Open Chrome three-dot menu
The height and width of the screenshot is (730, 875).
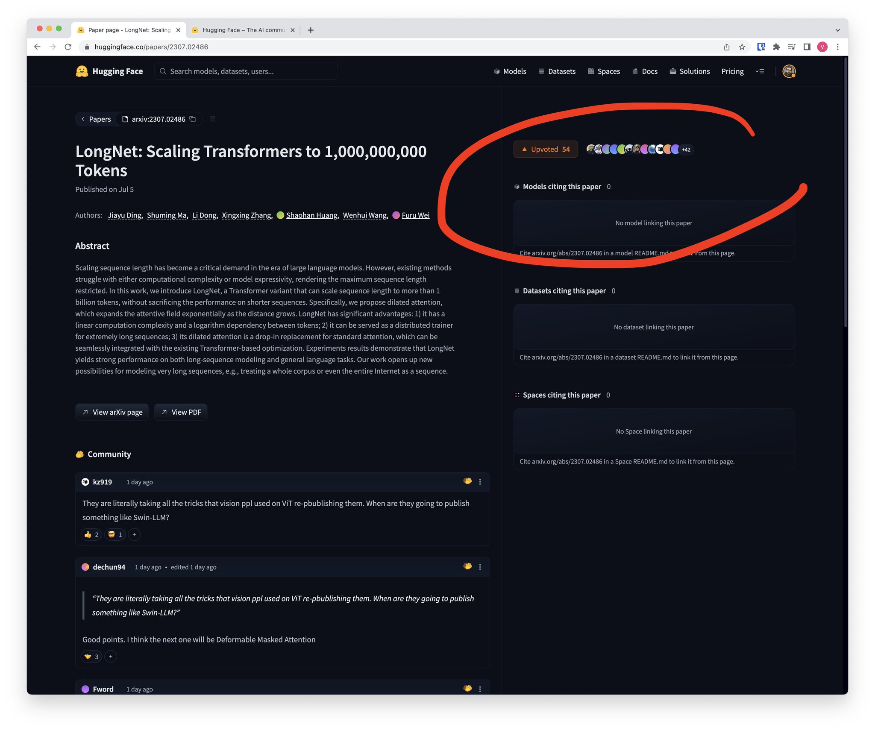(837, 47)
